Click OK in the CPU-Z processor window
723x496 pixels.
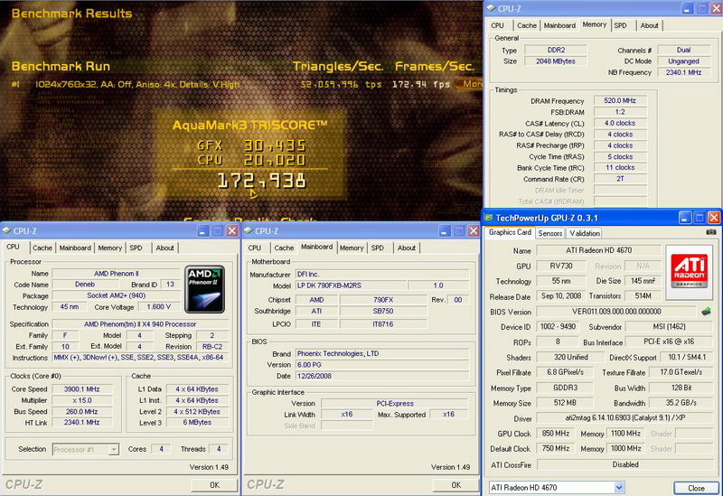tap(214, 485)
